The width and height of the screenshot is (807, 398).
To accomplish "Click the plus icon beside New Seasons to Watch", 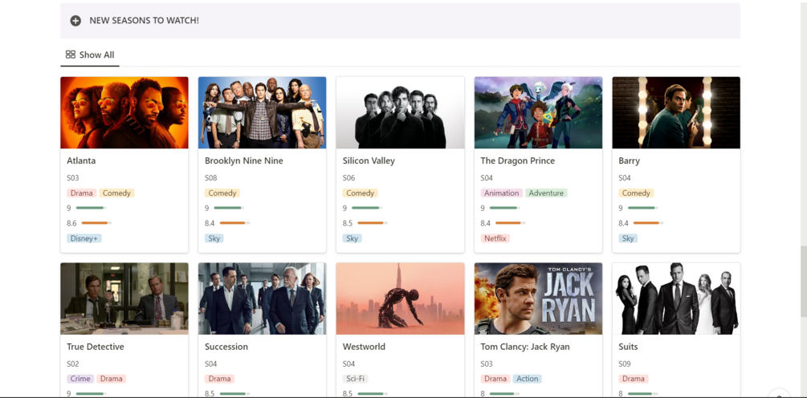I will [x=75, y=21].
